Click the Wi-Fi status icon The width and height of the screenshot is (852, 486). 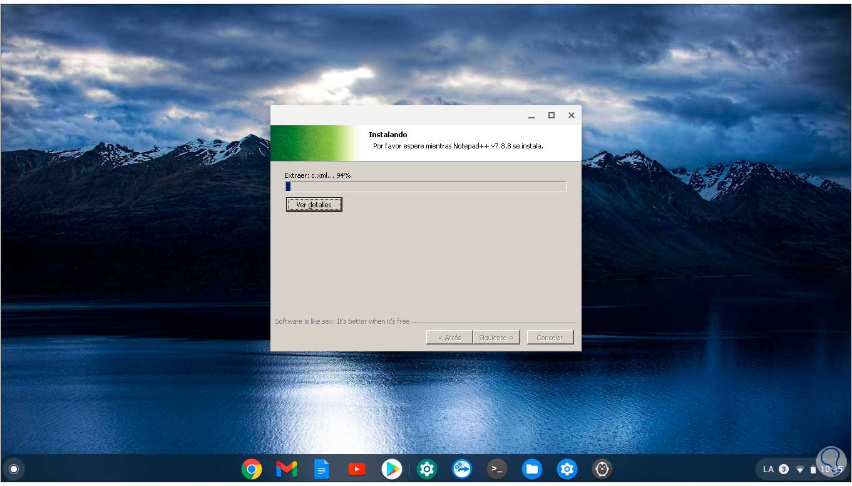tap(800, 469)
